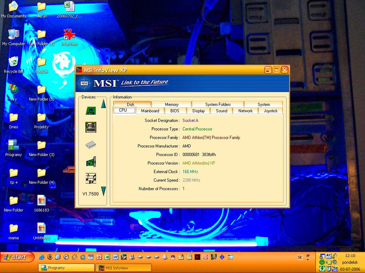
Task: Click the taskbar clock showing 12:10
Action: (x=350, y=256)
